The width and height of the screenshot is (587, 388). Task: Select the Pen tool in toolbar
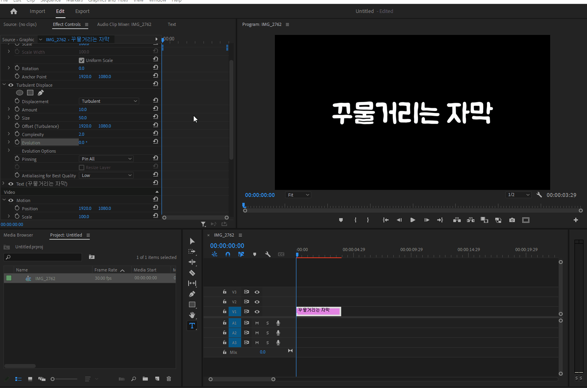coord(192,294)
